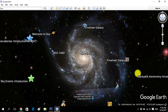Open the planet switcher Saturn dropdown
This screenshot has height=112, width=168.
84,8
